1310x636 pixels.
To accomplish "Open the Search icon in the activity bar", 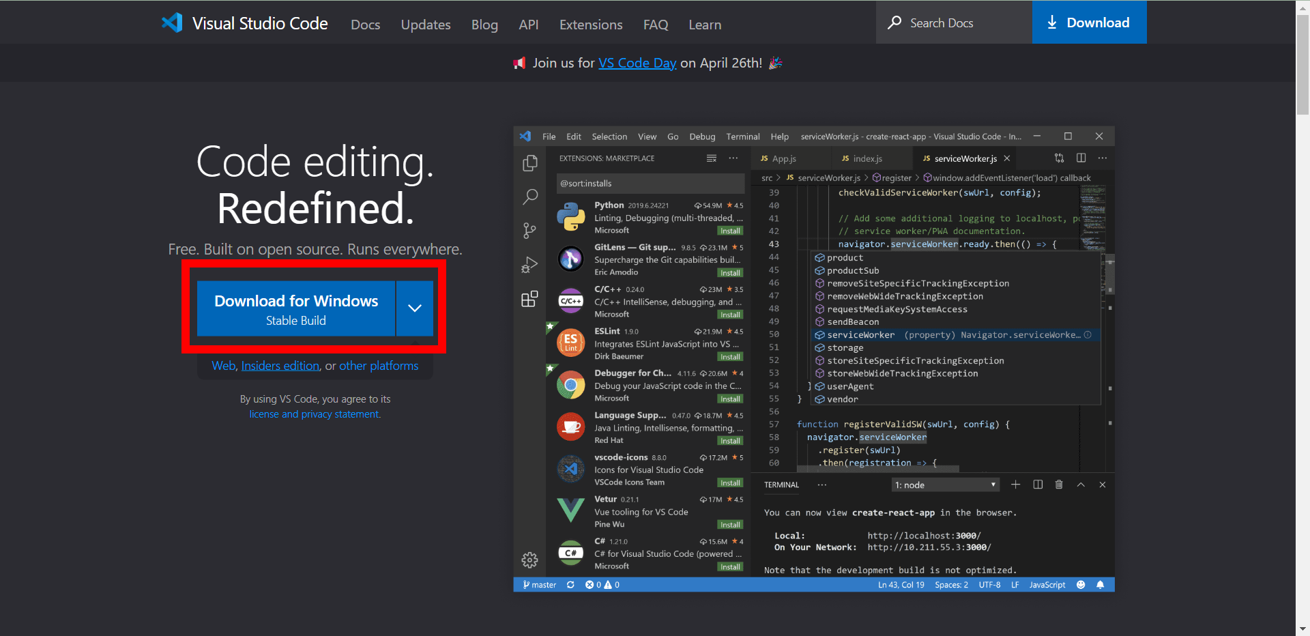I will click(529, 197).
